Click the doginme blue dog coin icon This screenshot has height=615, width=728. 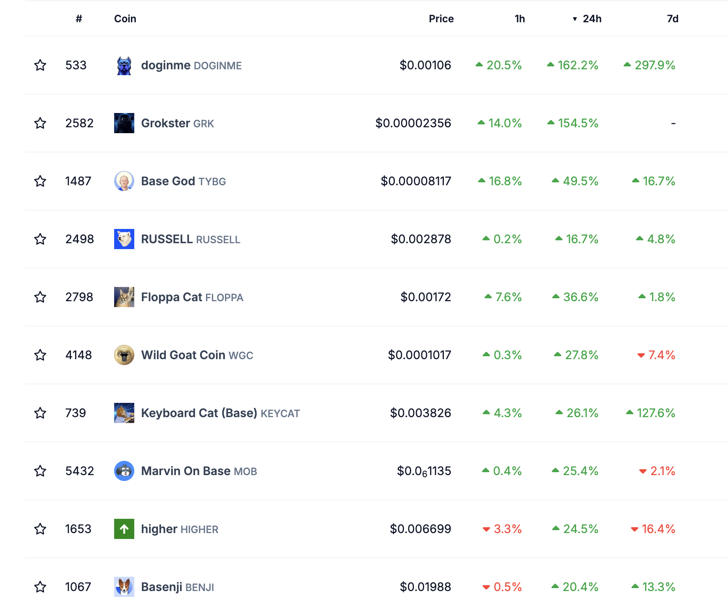click(x=124, y=66)
